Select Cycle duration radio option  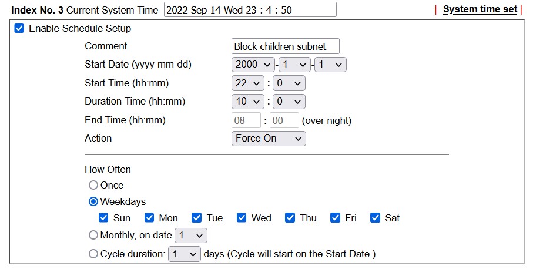point(93,254)
